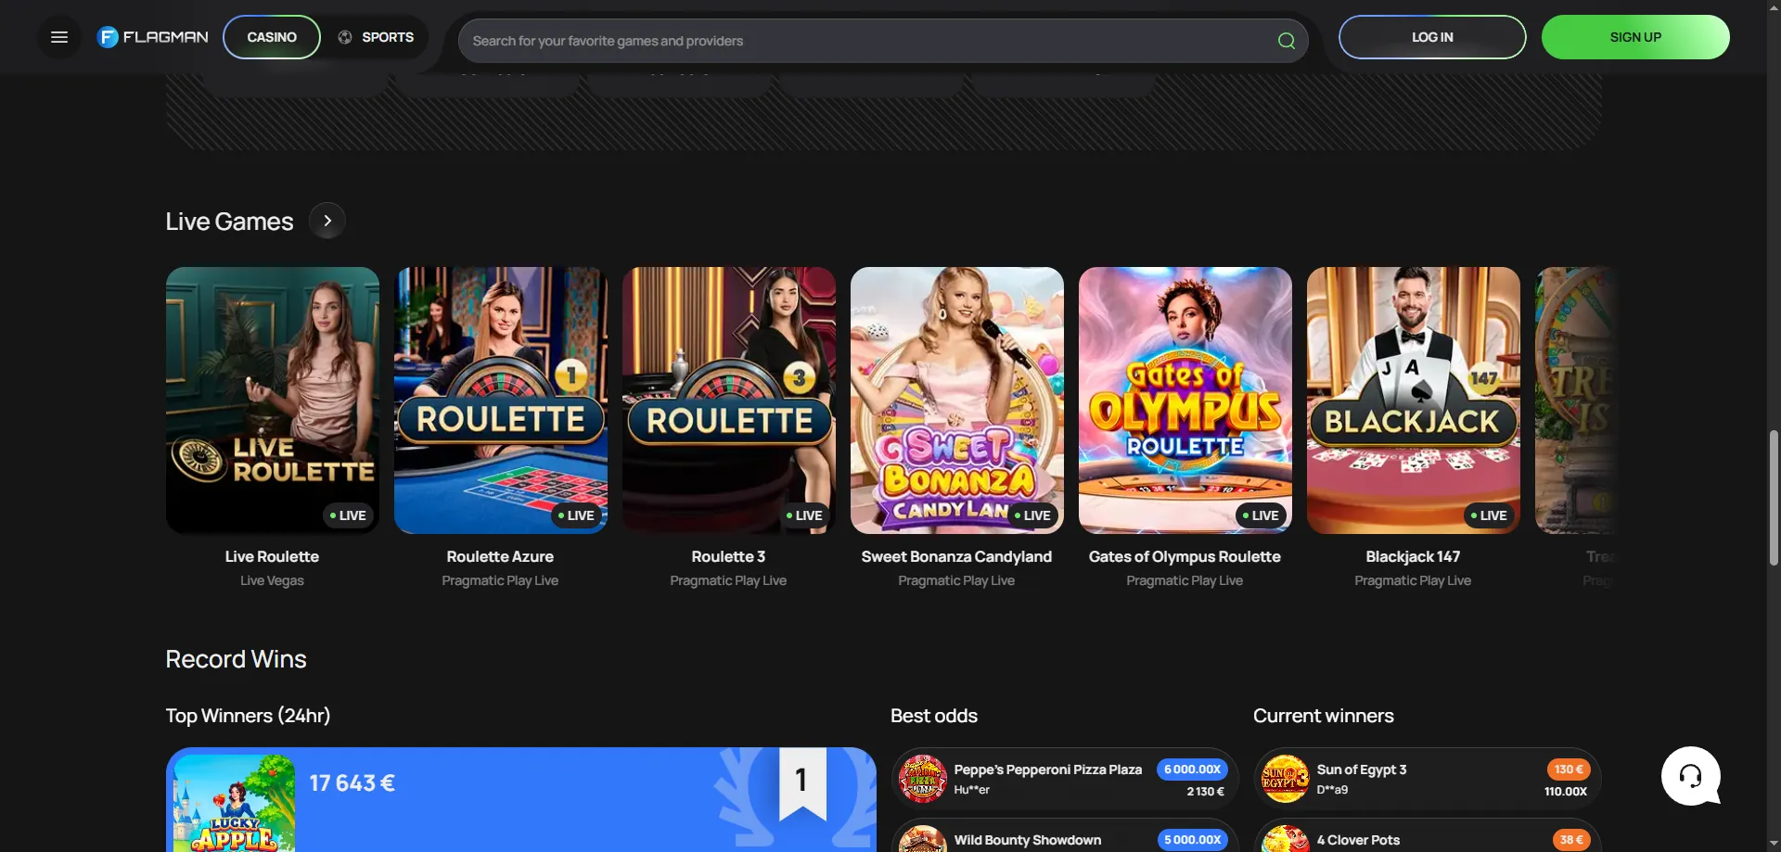
Task: Open the Blackjack 147 game thumbnail
Action: click(1414, 401)
